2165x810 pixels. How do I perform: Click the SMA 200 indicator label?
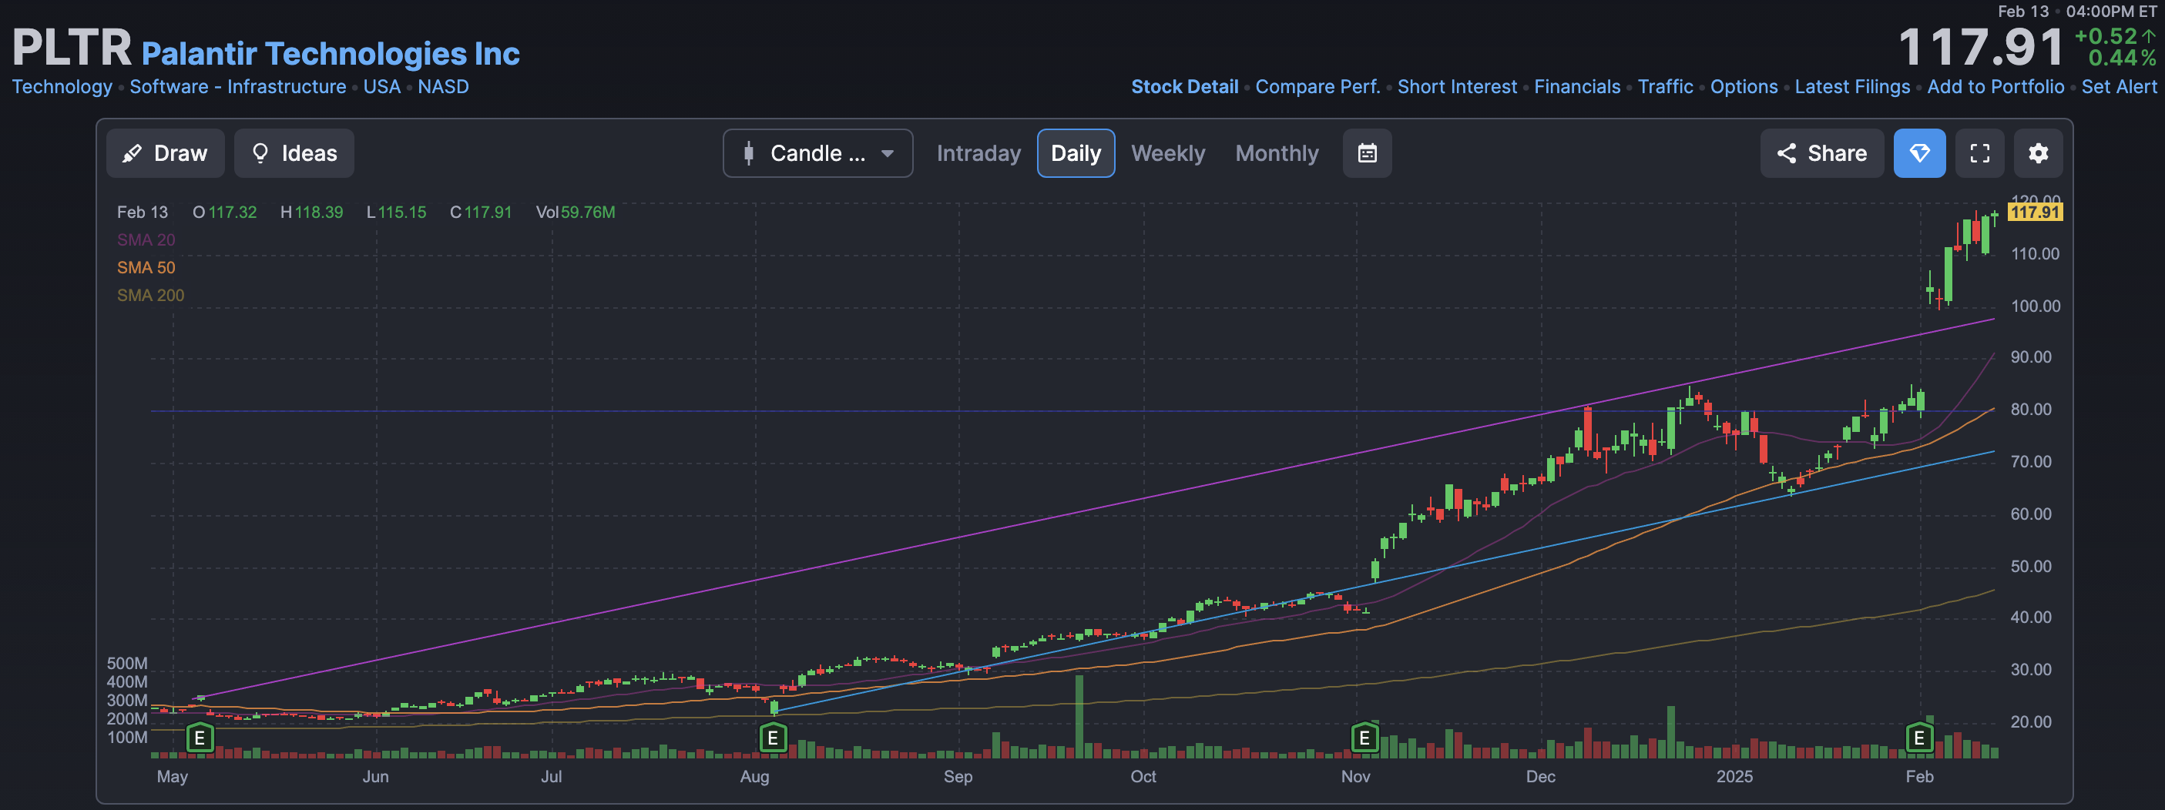point(150,295)
